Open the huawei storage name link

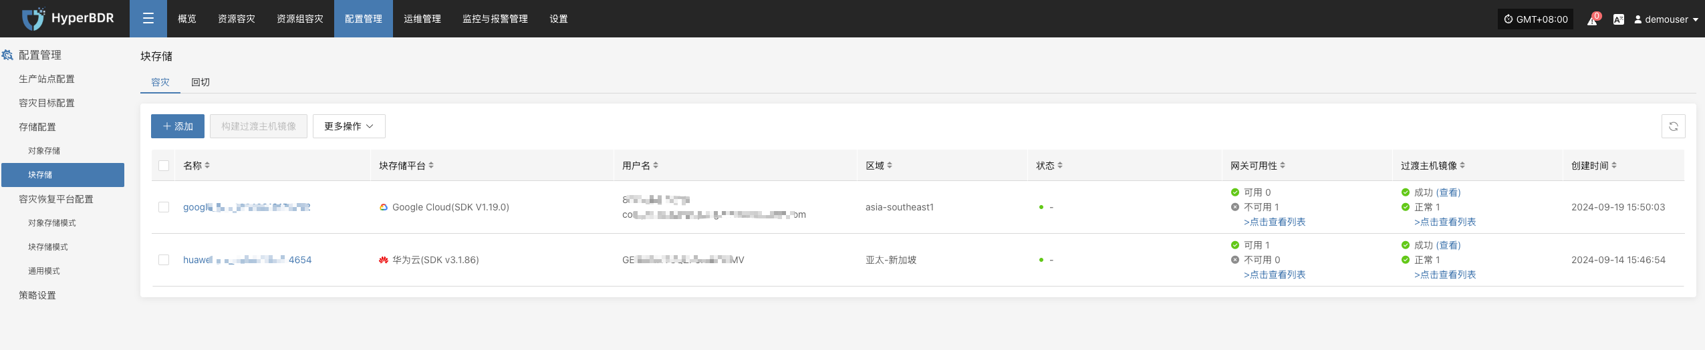(247, 260)
